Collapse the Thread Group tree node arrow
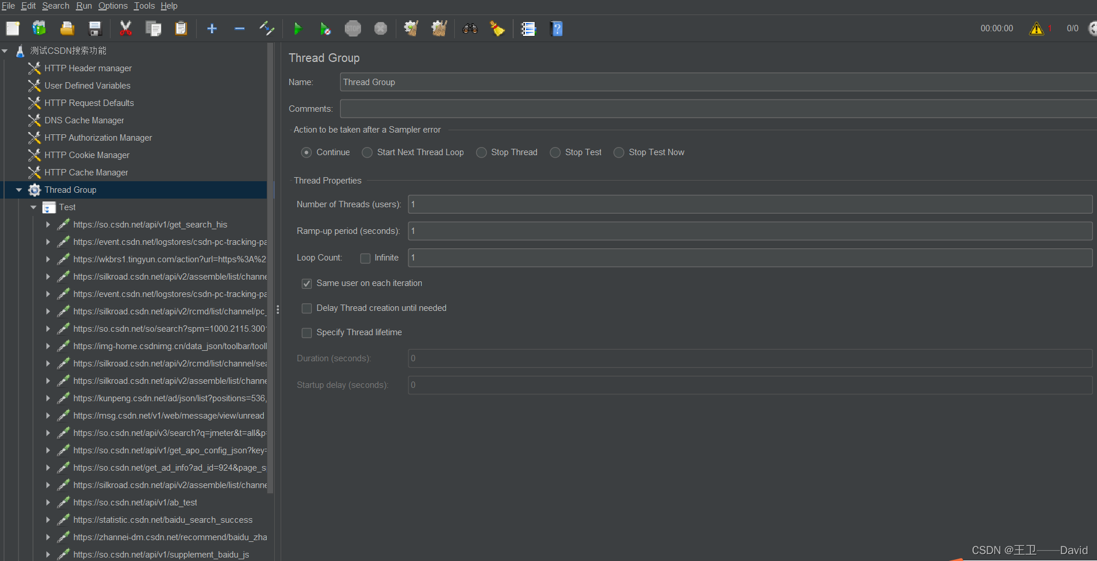Image resolution: width=1097 pixels, height=561 pixels. coord(19,190)
